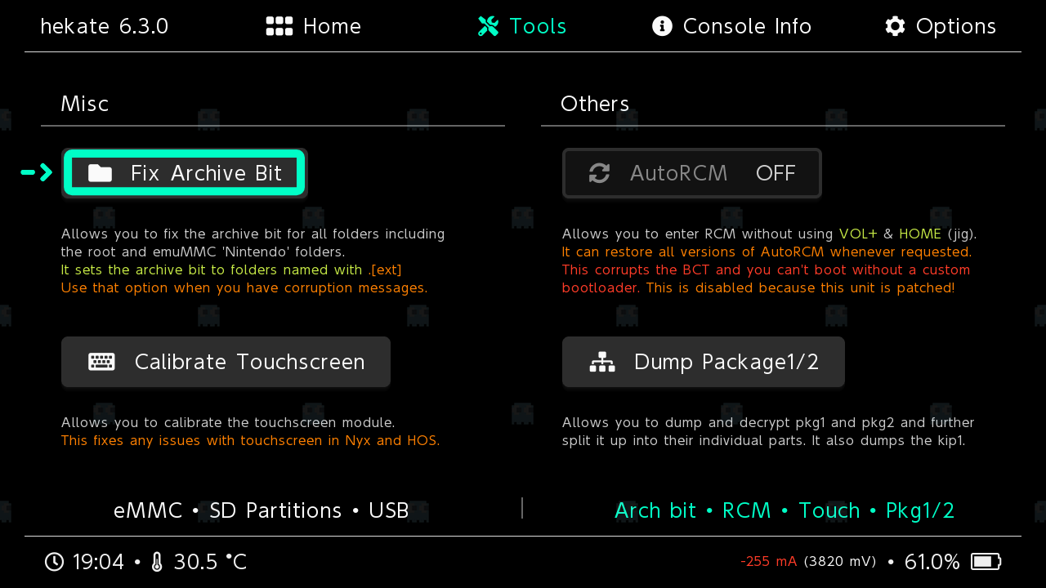Click the hierarchy icon on Dump Package1/2
Screen dimensions: 1046x588
(602, 362)
